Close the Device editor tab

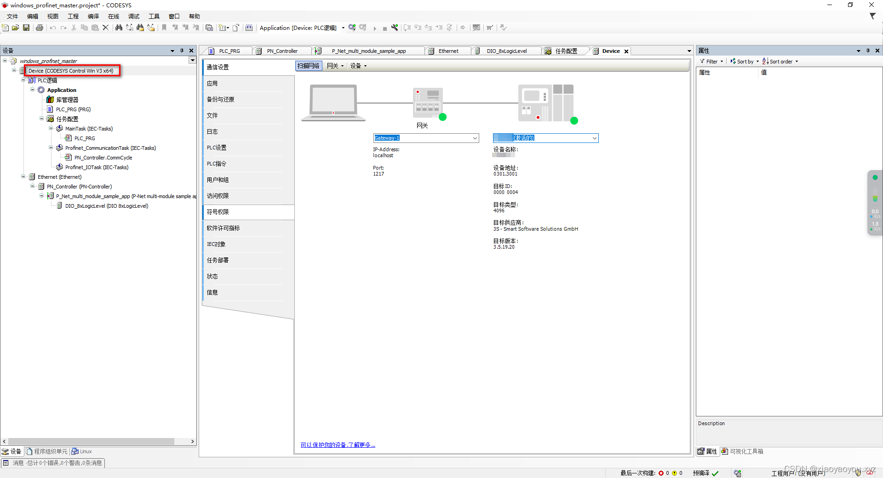(x=626, y=51)
